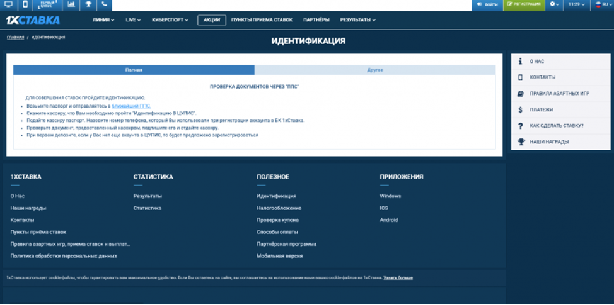Click the question mark icon in sidebar
The image size is (614, 305).
[521, 126]
